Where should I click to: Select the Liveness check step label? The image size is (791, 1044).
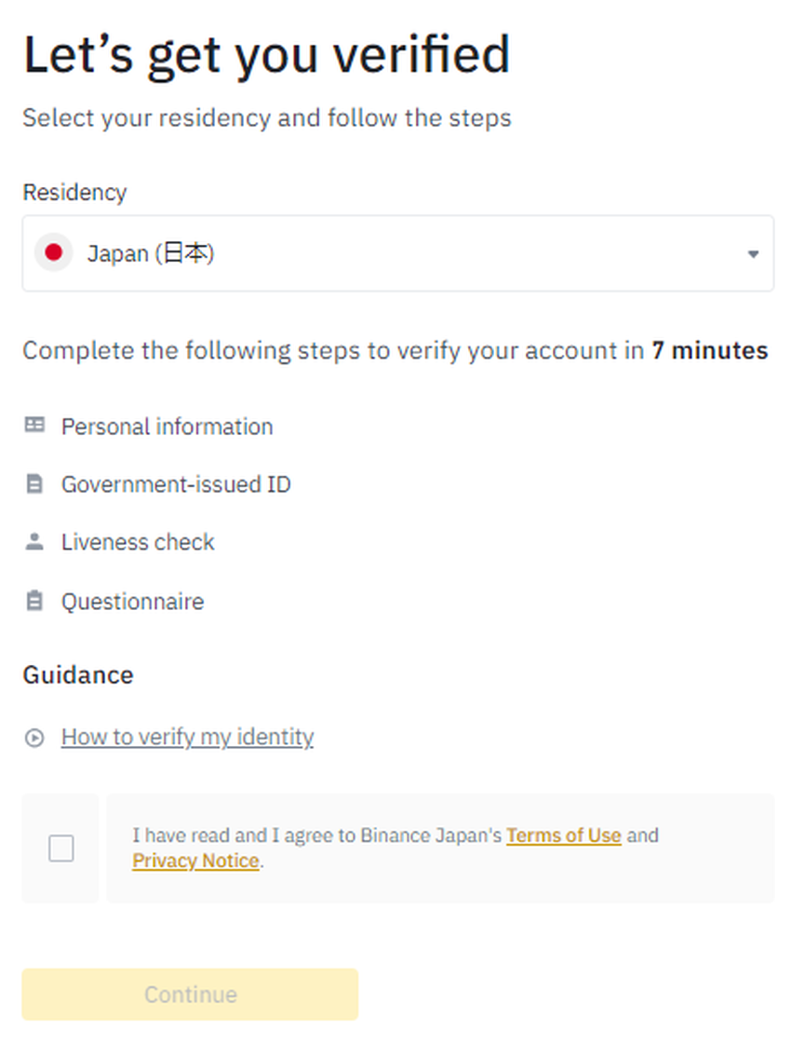click(x=138, y=542)
